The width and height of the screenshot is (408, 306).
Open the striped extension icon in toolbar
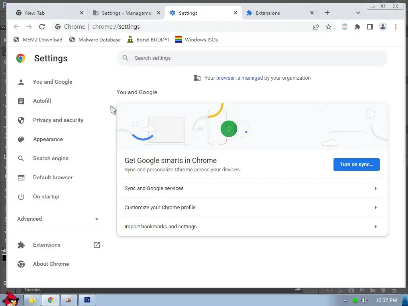click(345, 27)
